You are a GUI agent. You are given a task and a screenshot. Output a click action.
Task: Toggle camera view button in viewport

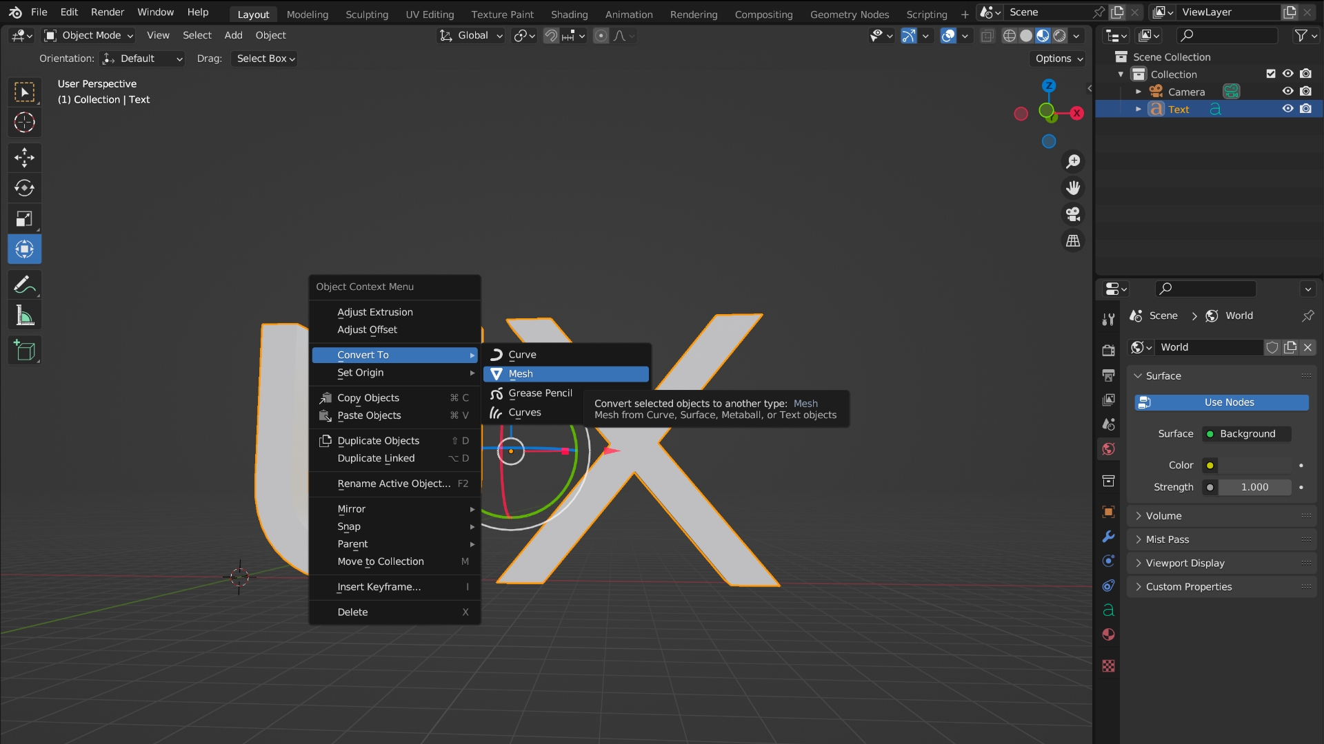point(1073,214)
